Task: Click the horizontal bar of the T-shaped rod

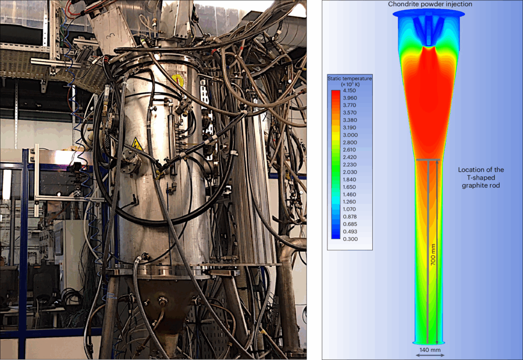Action: pyautogui.click(x=429, y=160)
